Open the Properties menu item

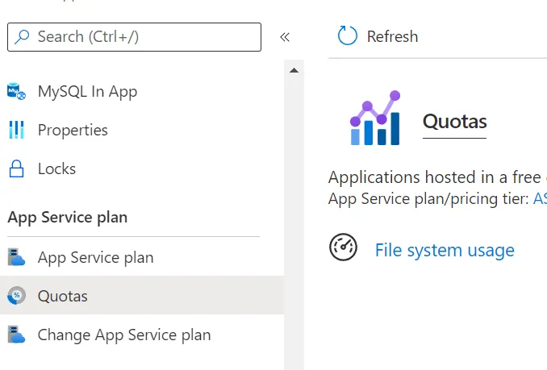click(73, 130)
